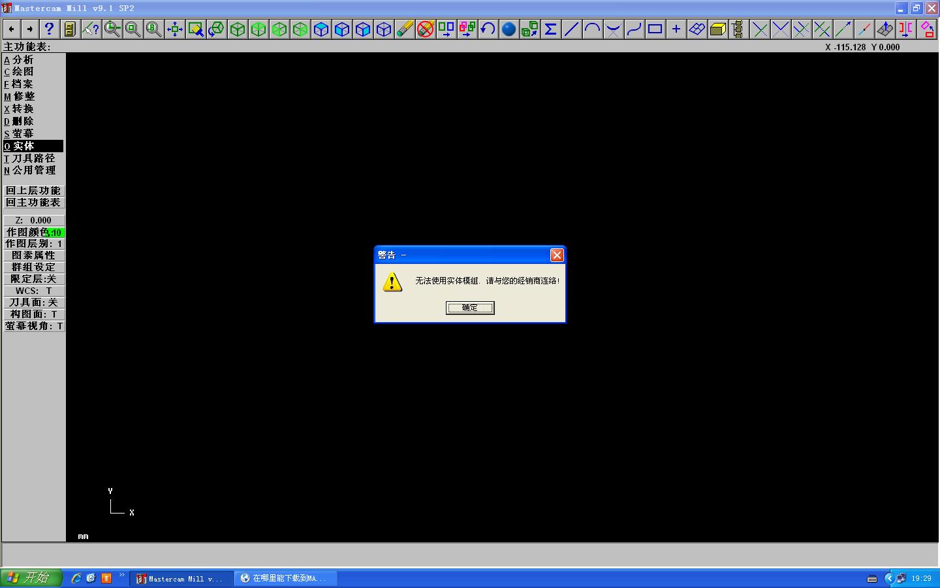This screenshot has height=588, width=940.
Task: Launch Internet Explorer from quick launch
Action: coord(76,578)
